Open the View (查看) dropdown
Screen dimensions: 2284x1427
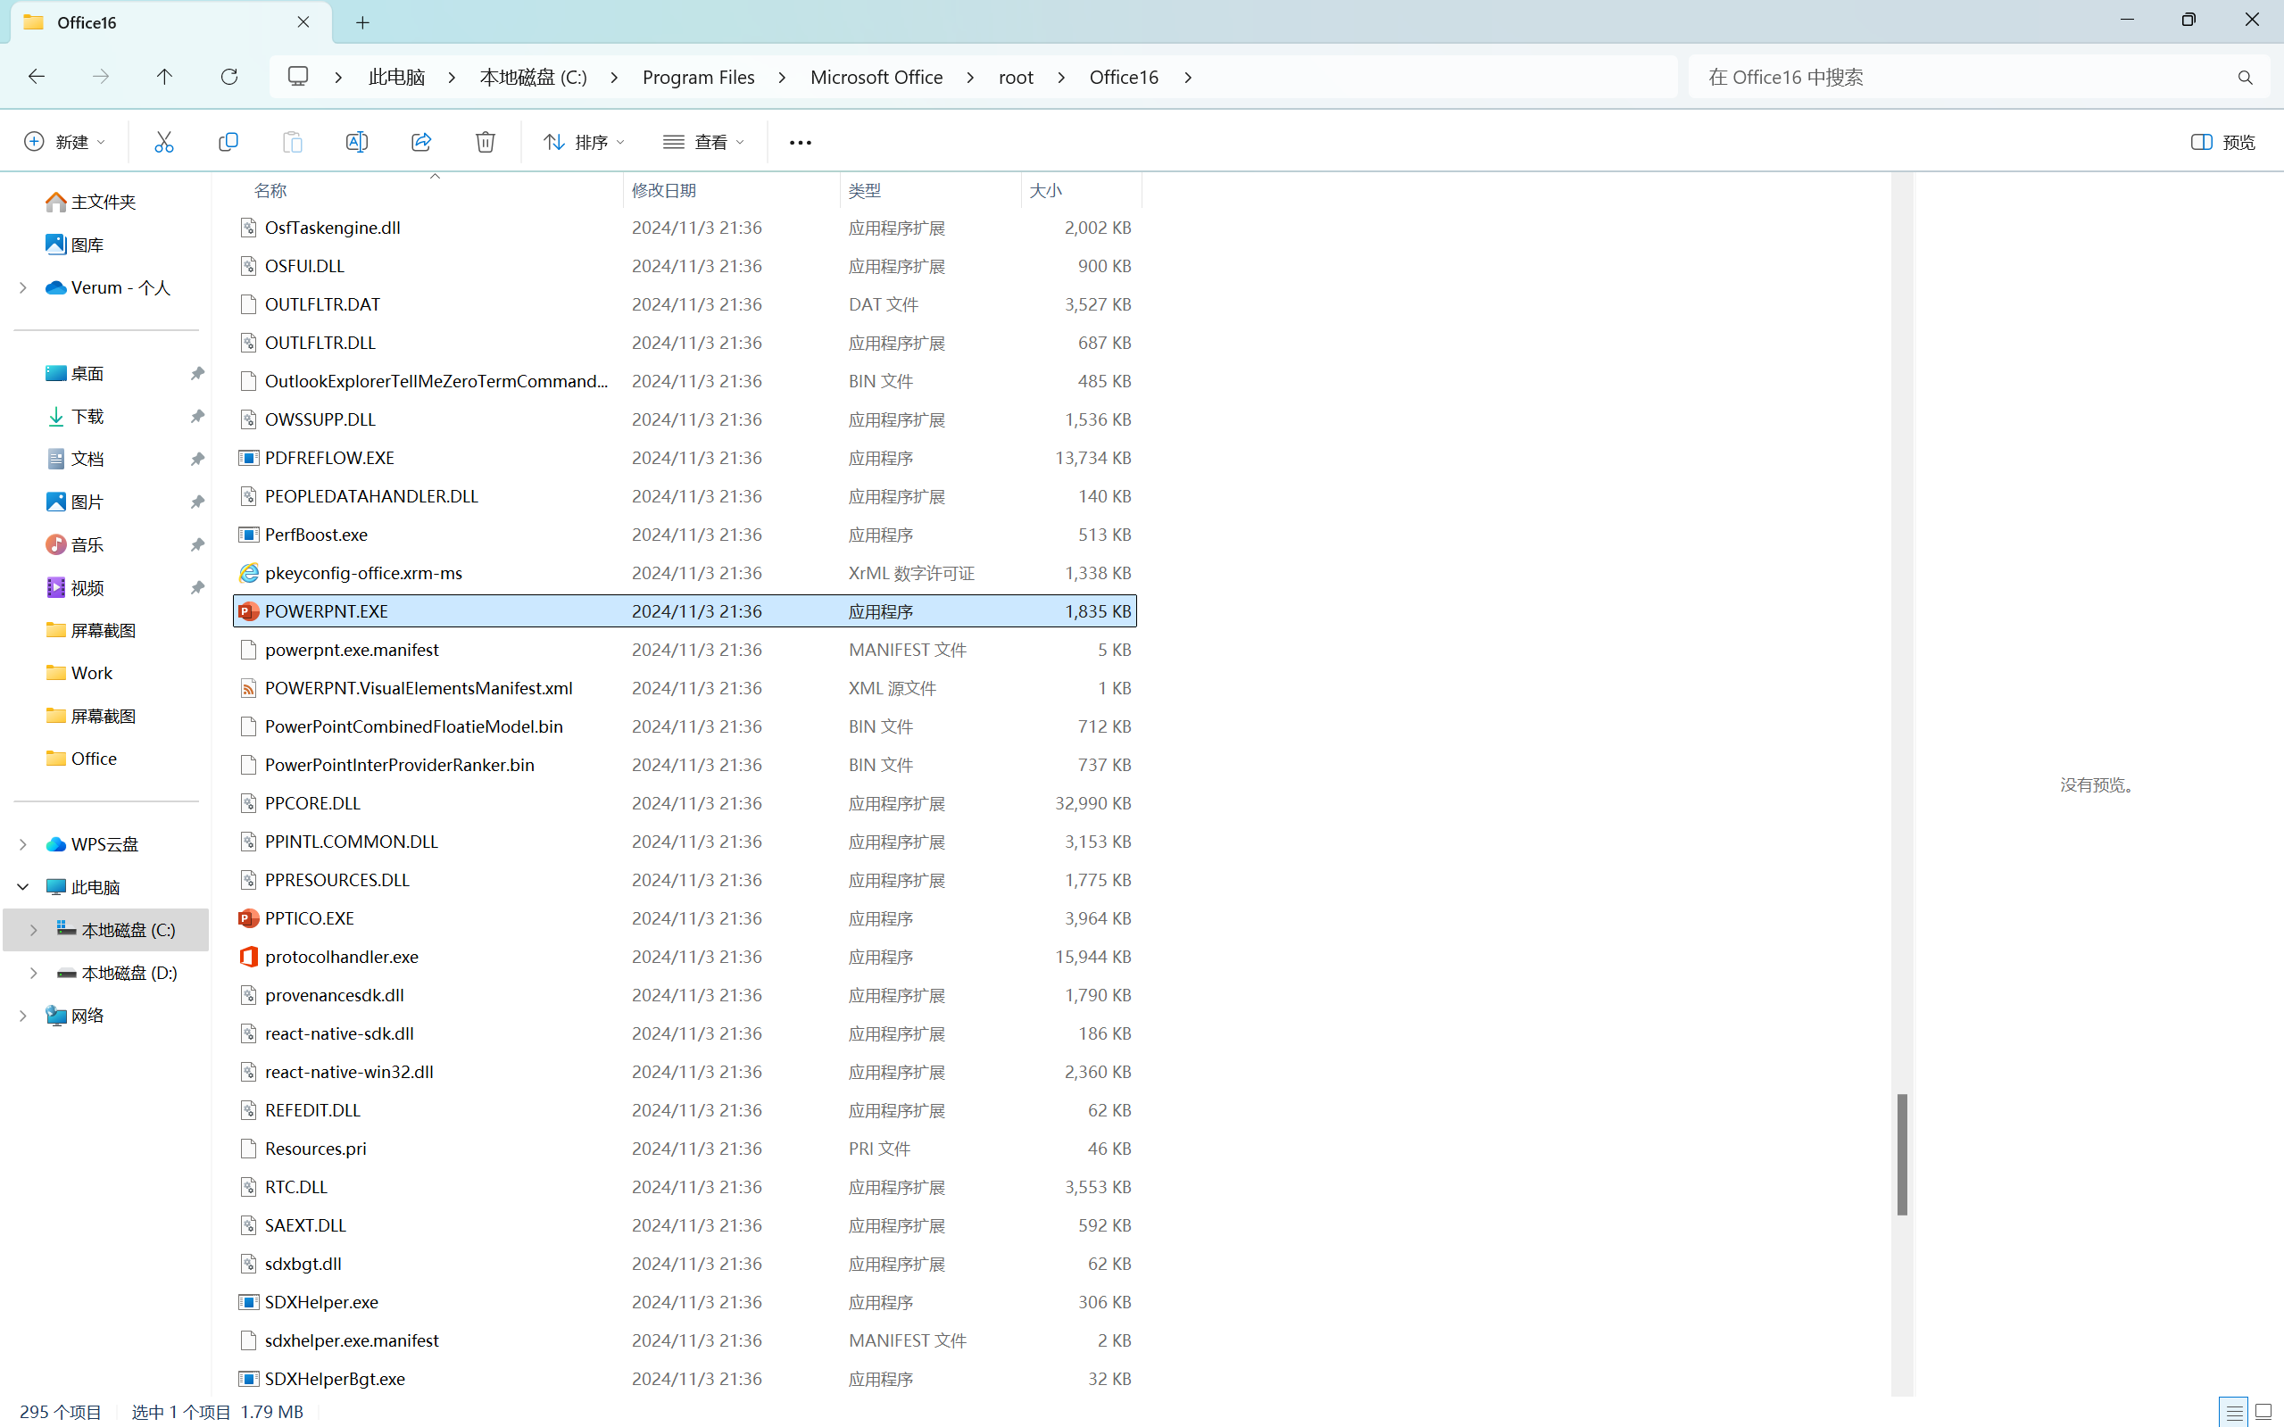(704, 142)
